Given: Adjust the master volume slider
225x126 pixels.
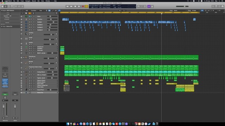Looking at the screenshot, I should (x=182, y=6).
